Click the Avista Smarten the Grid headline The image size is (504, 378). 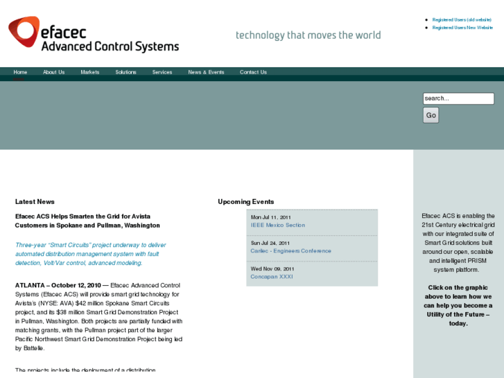tap(87, 221)
